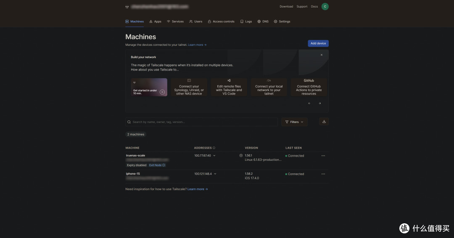Open the DNS tab
Viewport: 454px width, 238px height.
(x=263, y=21)
